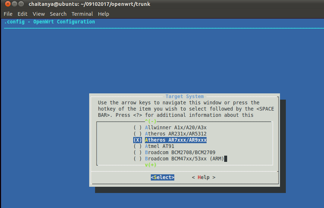Minimize the terminal window
This screenshot has width=324, height=208.
pyautogui.click(x=14, y=4)
